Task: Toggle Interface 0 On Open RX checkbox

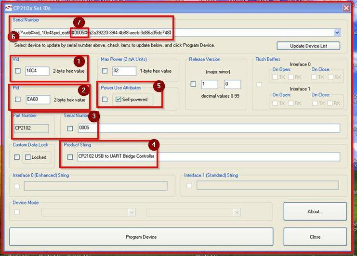Action: click(x=291, y=77)
